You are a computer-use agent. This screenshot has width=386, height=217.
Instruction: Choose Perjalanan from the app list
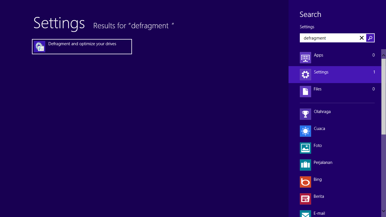pos(335,165)
